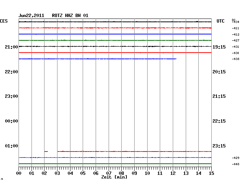Screen dimensions: 241x183
Task: Click the DC offset value -434
Action: click(235, 22)
